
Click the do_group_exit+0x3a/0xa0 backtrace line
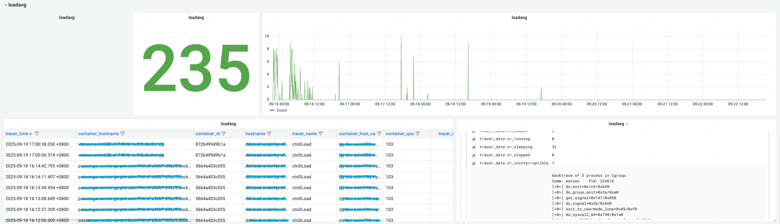(x=585, y=192)
